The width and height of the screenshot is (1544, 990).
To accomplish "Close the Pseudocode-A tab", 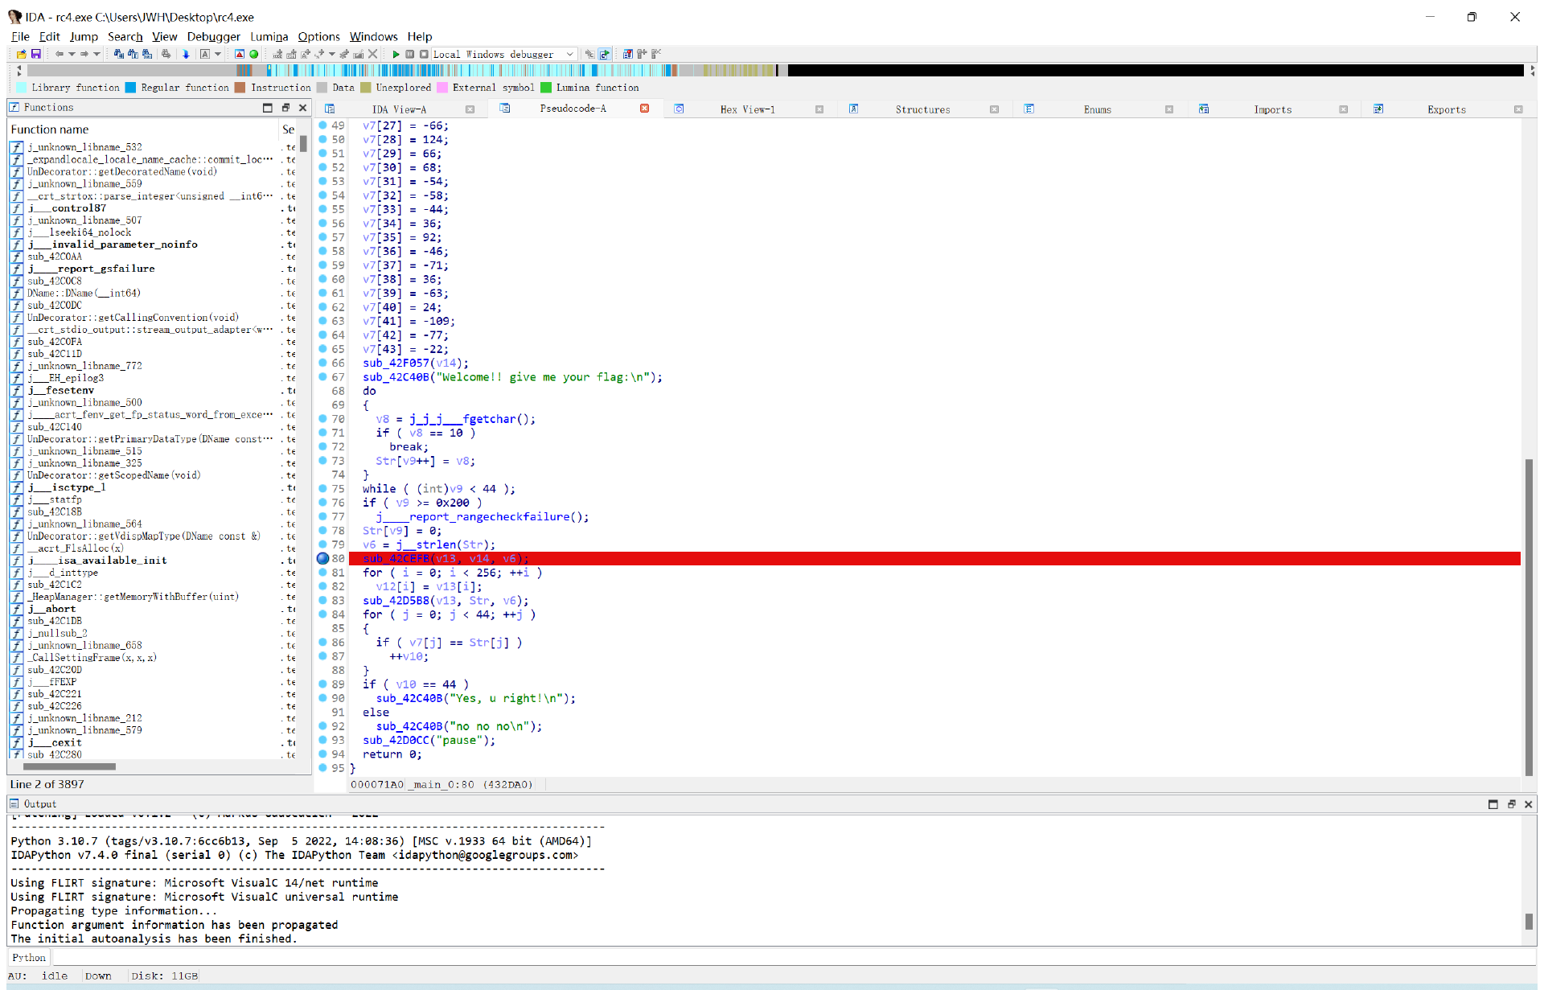I will (644, 109).
